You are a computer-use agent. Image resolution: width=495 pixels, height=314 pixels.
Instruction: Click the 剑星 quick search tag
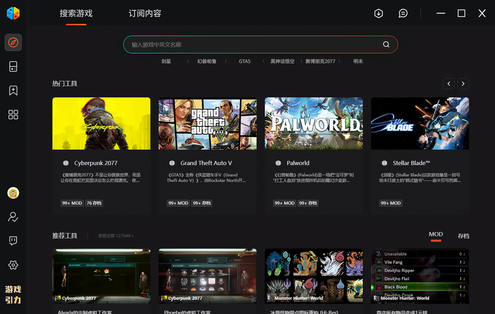166,61
